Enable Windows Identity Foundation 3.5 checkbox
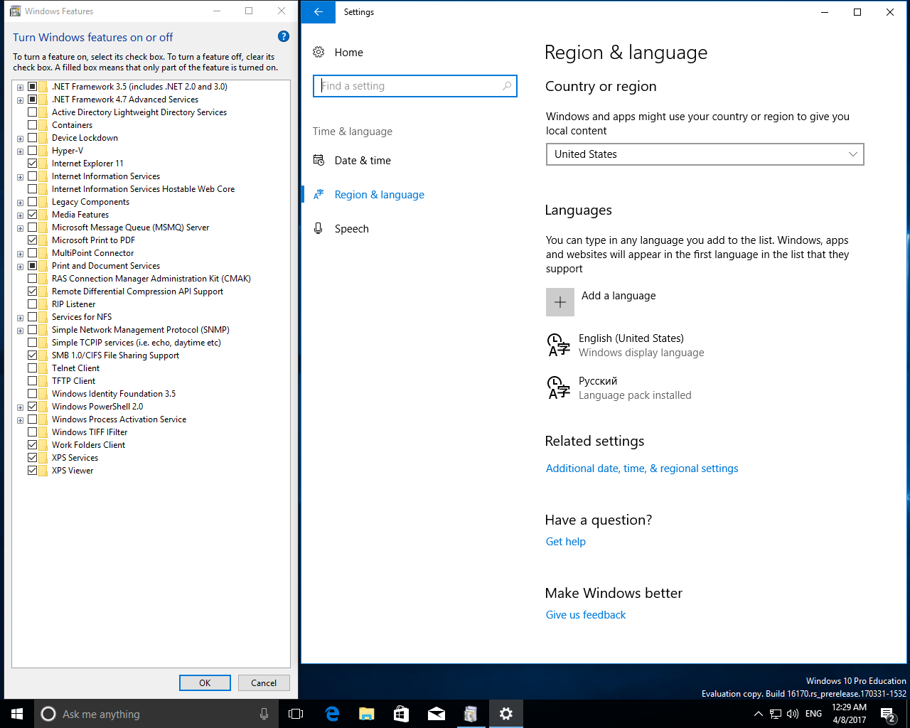 tap(33, 394)
